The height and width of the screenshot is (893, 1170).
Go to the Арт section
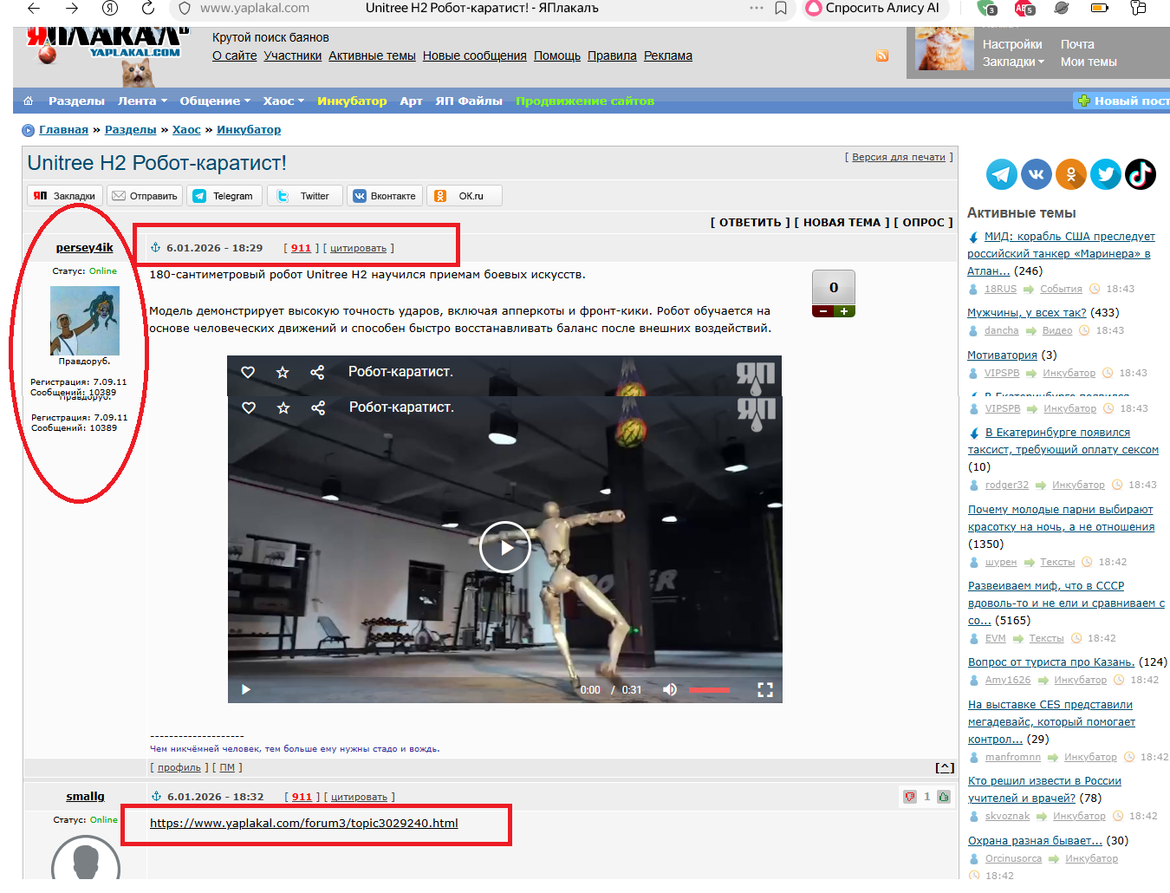click(x=411, y=101)
